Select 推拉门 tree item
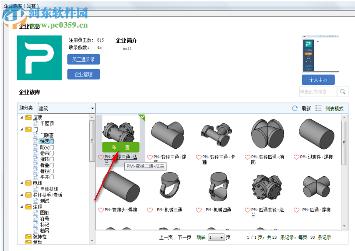 [x=47, y=171]
